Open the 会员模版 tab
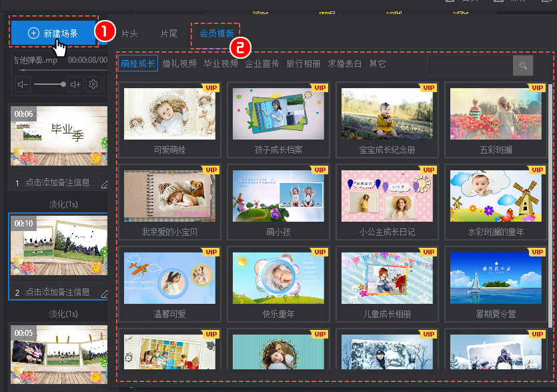557x392 pixels. [x=216, y=33]
